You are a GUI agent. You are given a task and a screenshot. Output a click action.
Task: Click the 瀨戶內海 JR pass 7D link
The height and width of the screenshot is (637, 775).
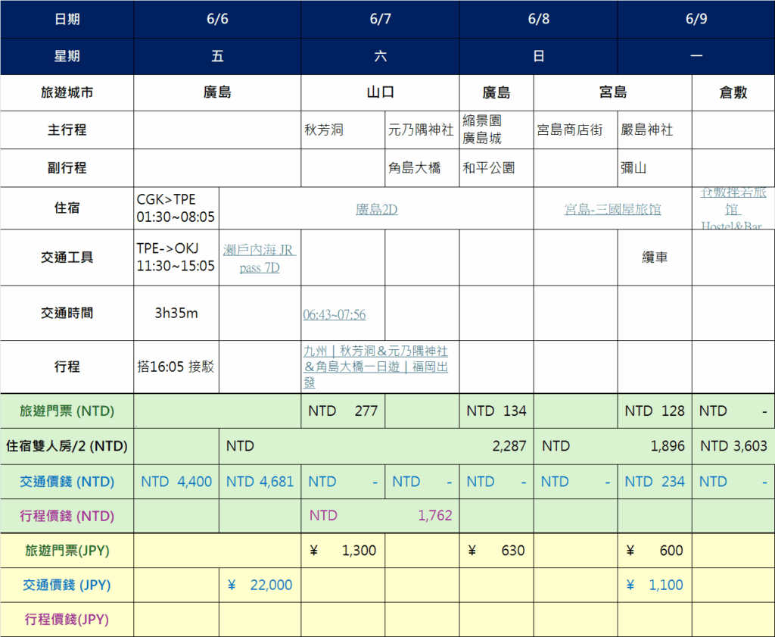(260, 258)
